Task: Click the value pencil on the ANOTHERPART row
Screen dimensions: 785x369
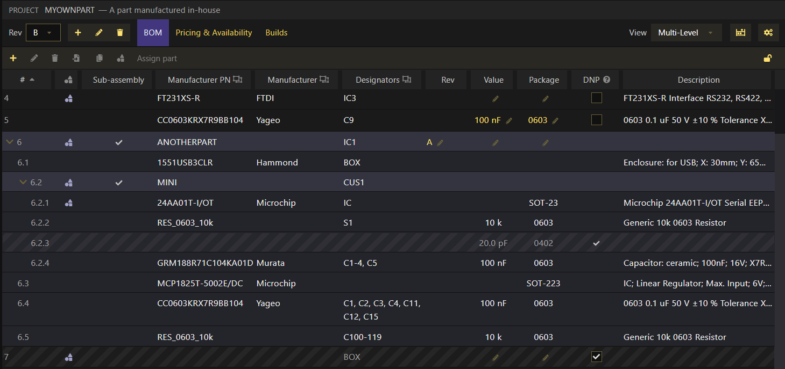Action: [496, 143]
